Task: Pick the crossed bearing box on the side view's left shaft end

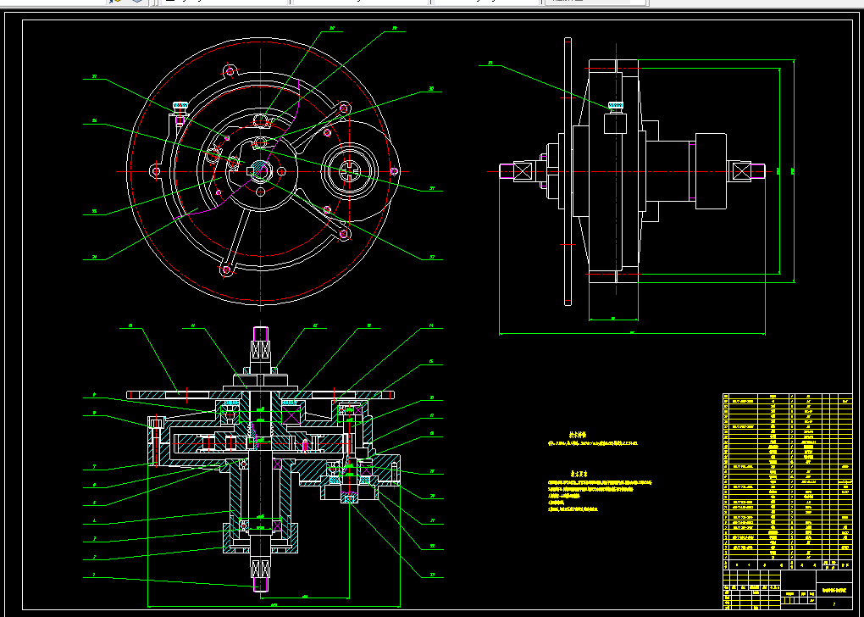Action: (x=522, y=171)
